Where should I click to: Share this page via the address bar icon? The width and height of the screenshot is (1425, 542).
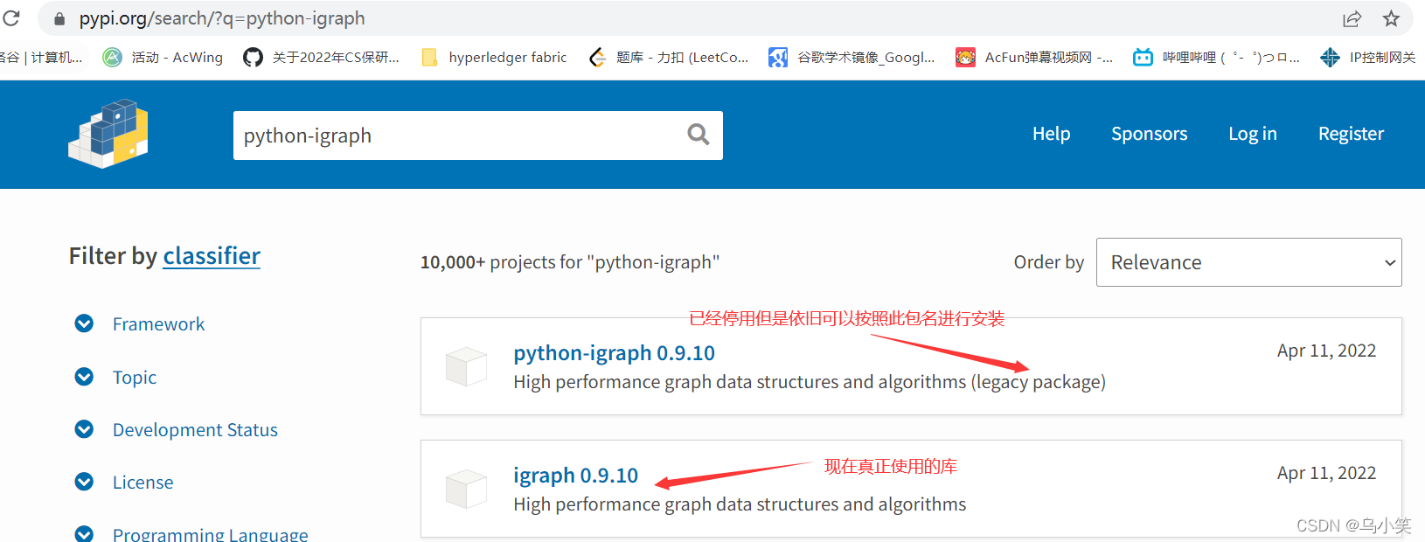pyautogui.click(x=1352, y=18)
